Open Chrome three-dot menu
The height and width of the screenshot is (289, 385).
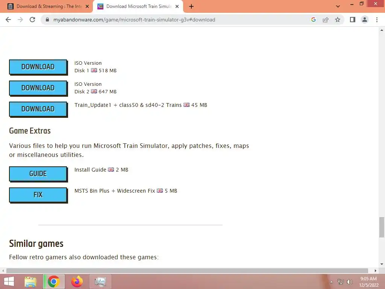click(377, 20)
